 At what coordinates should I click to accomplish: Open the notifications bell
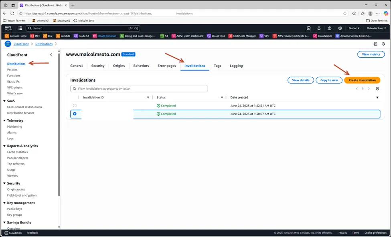point(319,28)
